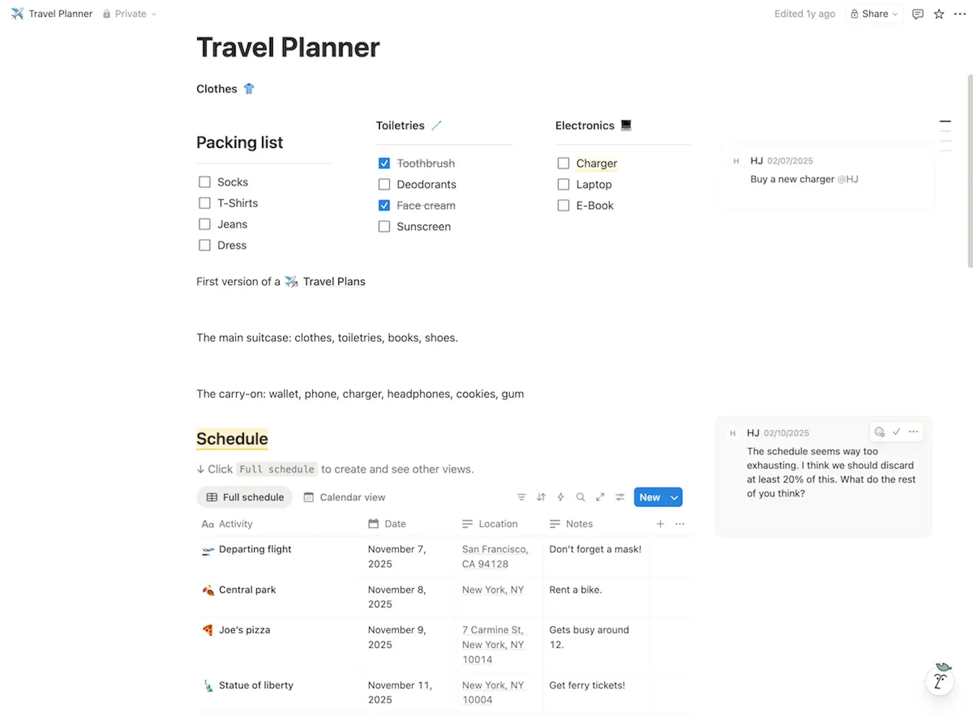The image size is (973, 716).
Task: Resolve the schedule comment with checkmark
Action: (x=896, y=432)
